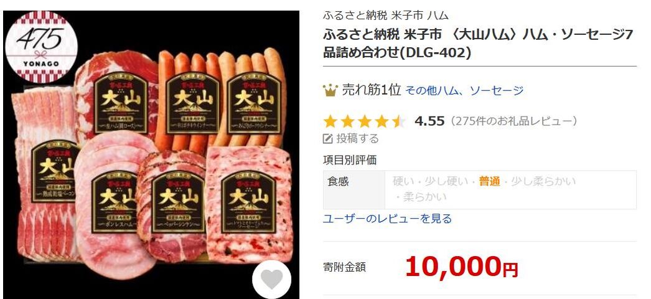Click the first gold rating star
The image size is (651, 299).
(x=330, y=121)
